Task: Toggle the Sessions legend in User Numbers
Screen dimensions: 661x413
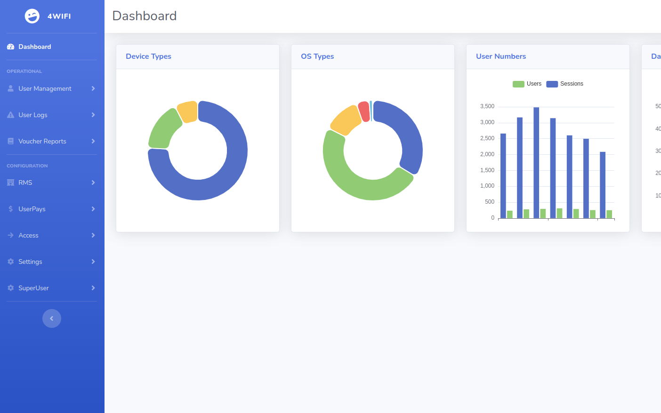Action: pos(564,84)
